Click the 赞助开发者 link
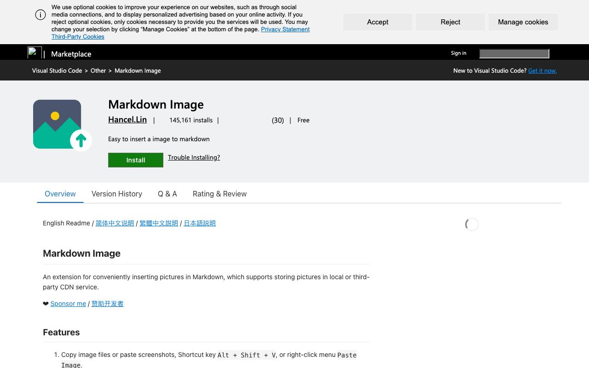This screenshot has width=589, height=368. click(107, 304)
